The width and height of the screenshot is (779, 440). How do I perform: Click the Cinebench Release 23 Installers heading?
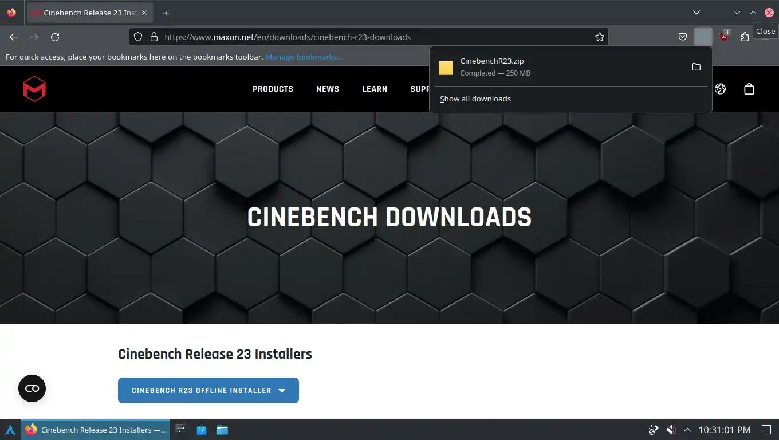[215, 354]
